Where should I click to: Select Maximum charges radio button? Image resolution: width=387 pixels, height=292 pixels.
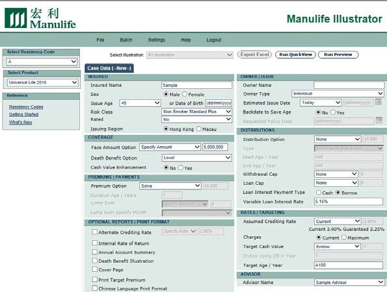(x=344, y=237)
